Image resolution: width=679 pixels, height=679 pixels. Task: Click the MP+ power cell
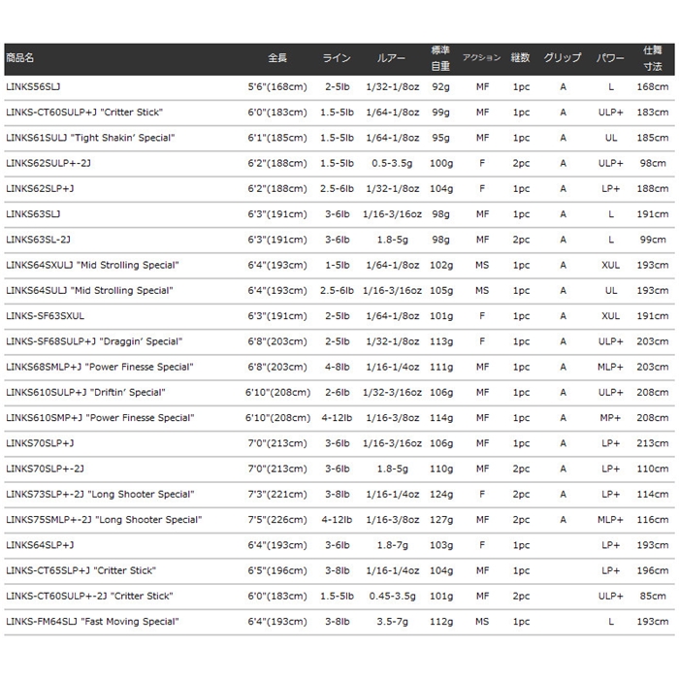click(610, 418)
